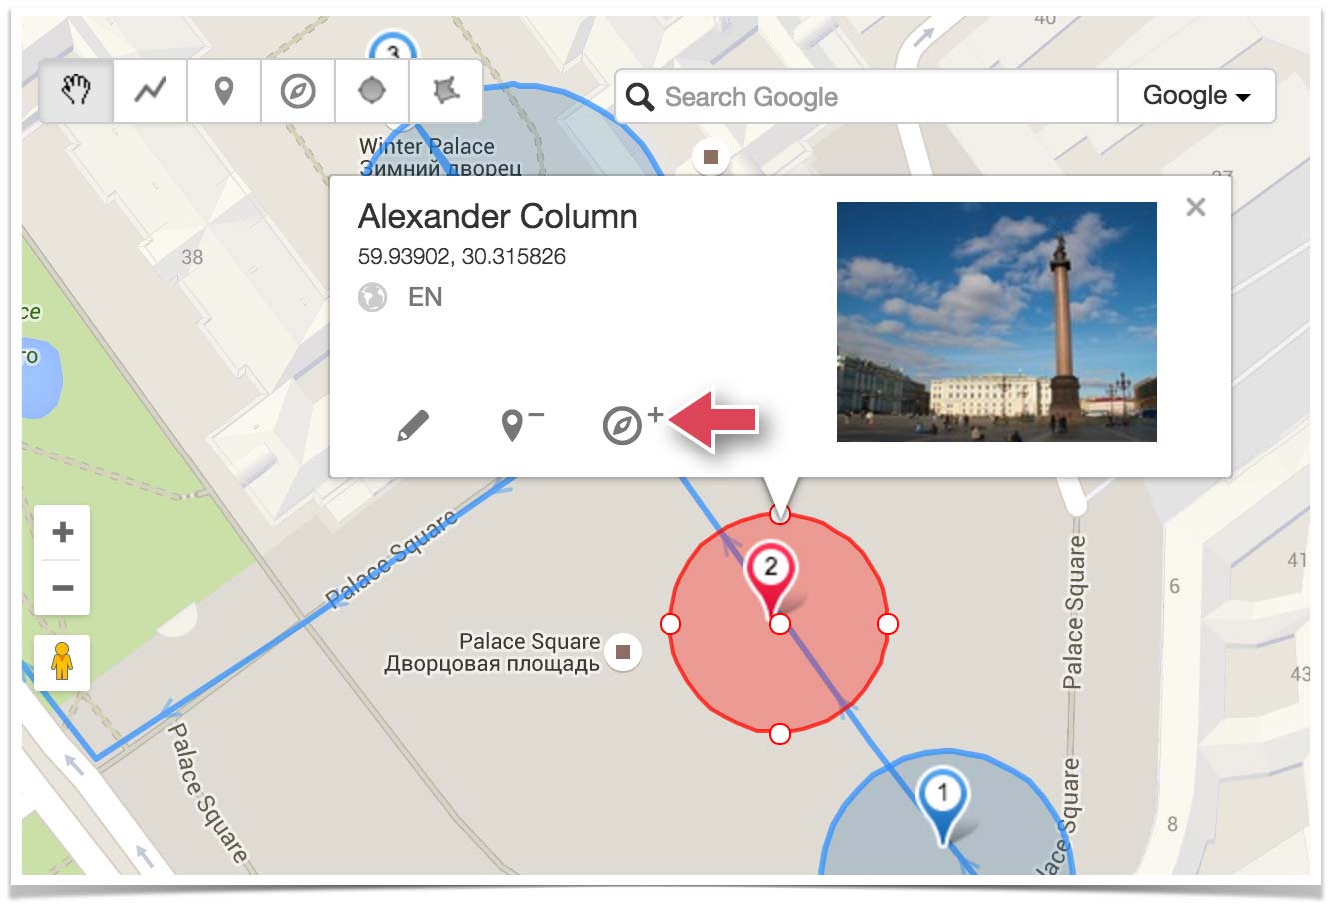Screen dimensions: 1333x909
Task: Click the remove pin icon in popup
Action: click(x=519, y=424)
